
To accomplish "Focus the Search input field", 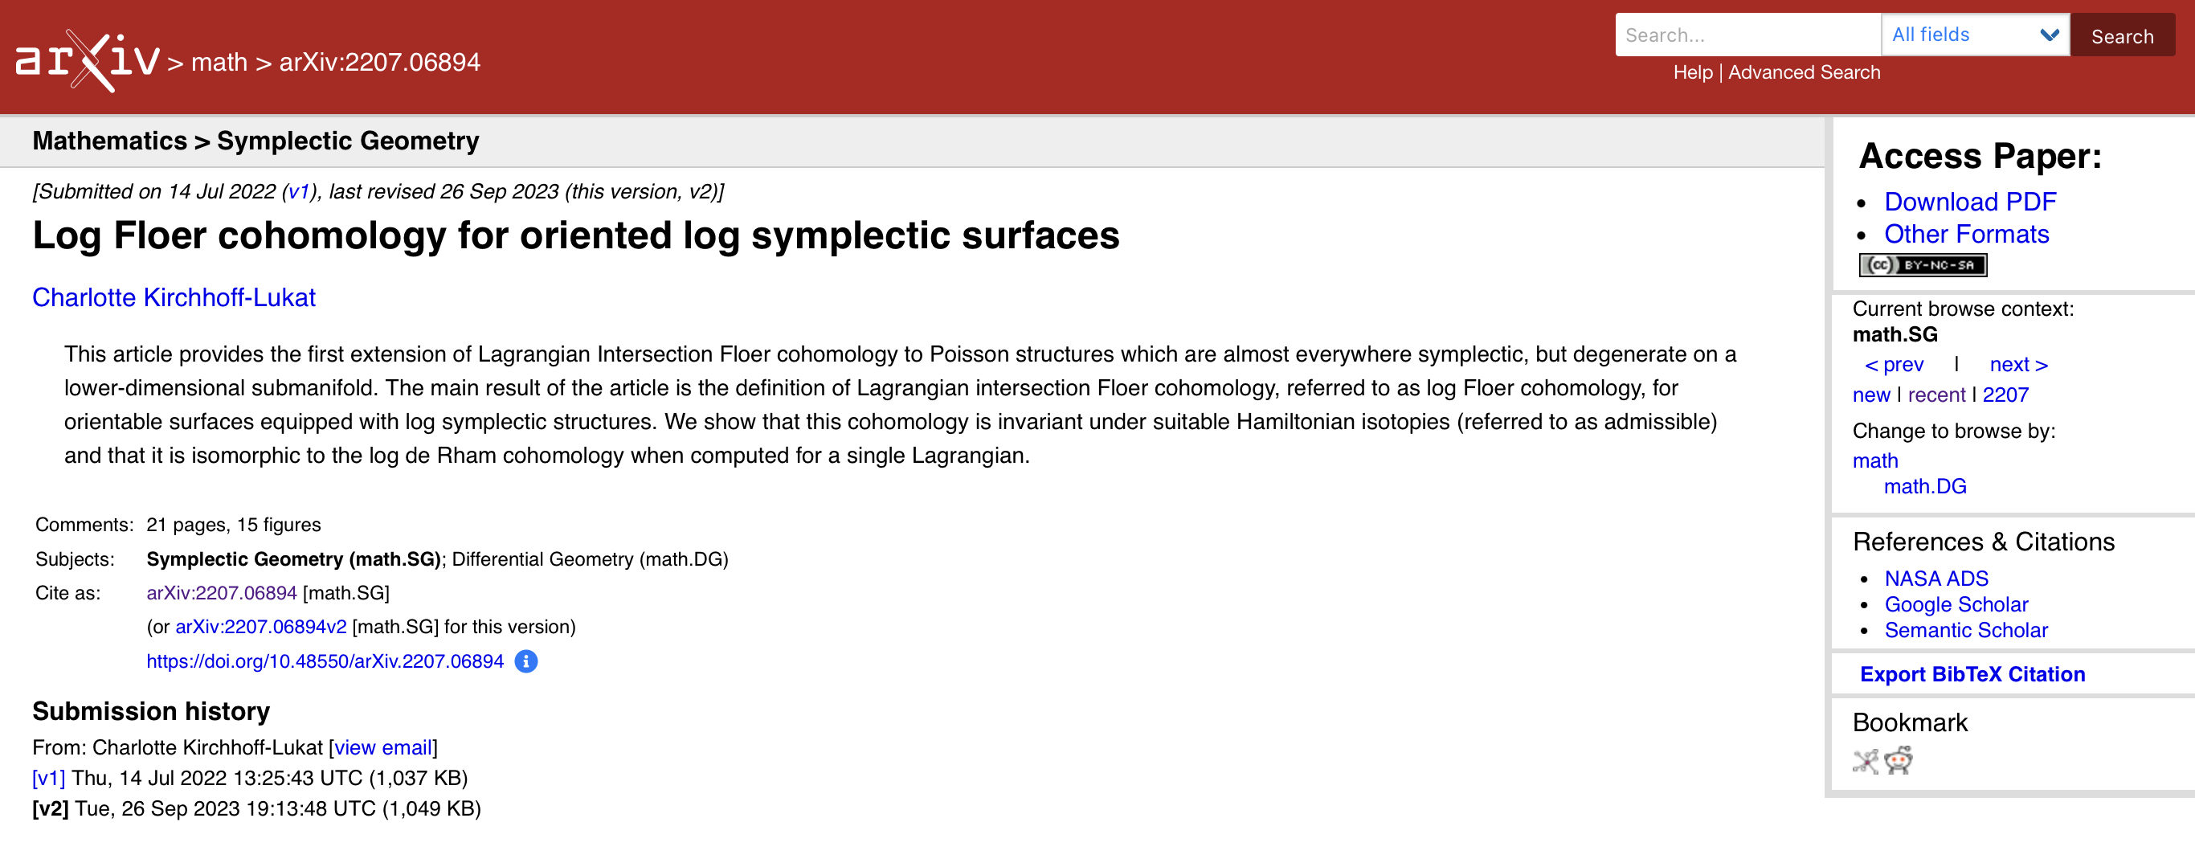I will [x=1747, y=35].
